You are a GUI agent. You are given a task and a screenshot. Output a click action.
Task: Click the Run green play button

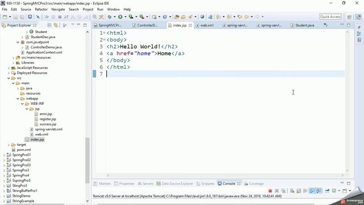click(120, 17)
